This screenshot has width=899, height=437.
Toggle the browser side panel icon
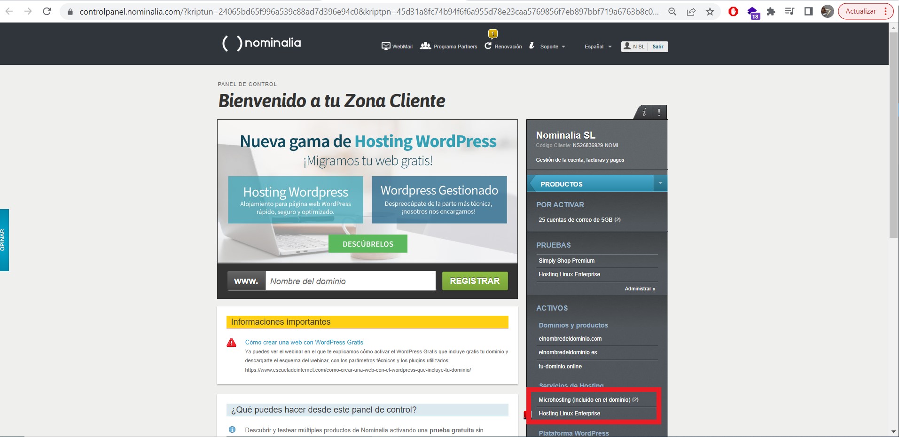[x=808, y=11]
